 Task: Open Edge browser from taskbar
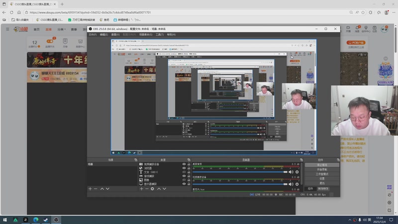pyautogui.click(x=36, y=220)
